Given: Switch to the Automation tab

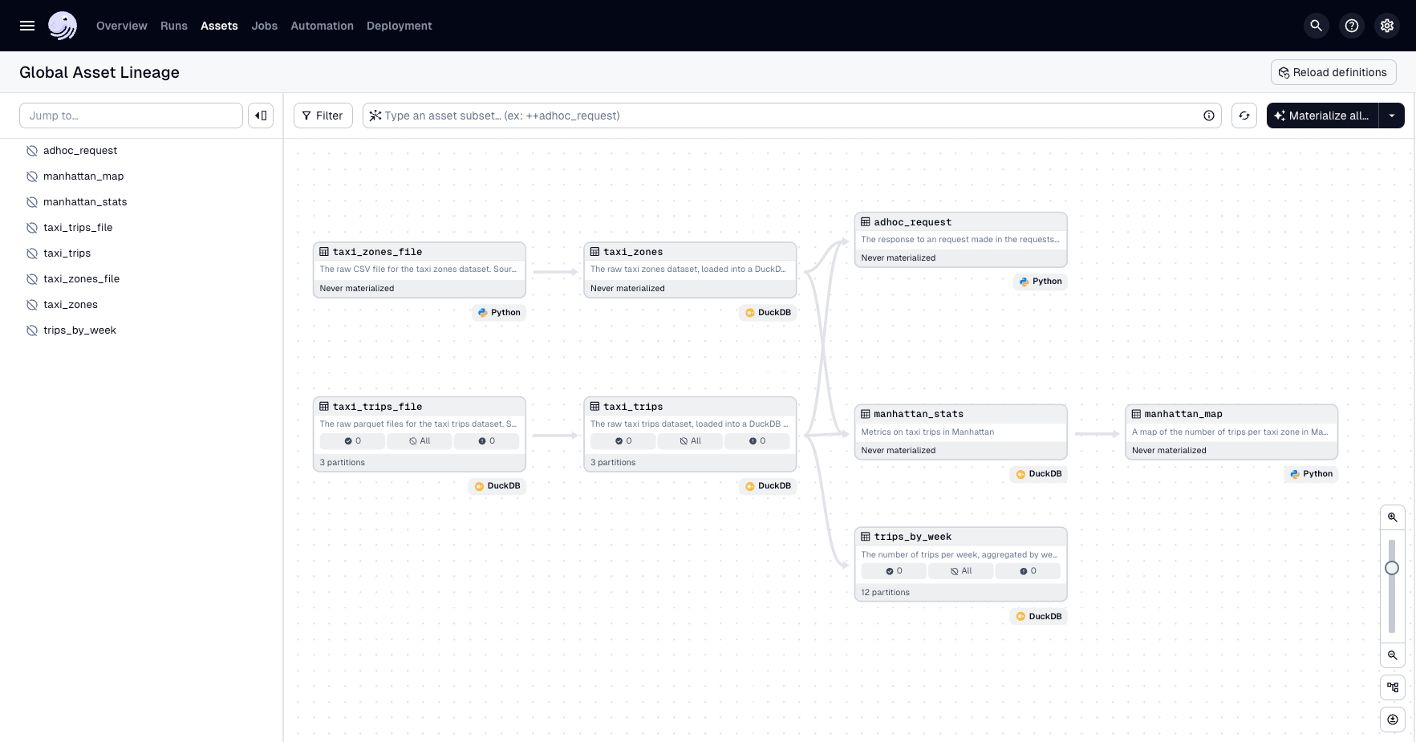Looking at the screenshot, I should 322,26.
